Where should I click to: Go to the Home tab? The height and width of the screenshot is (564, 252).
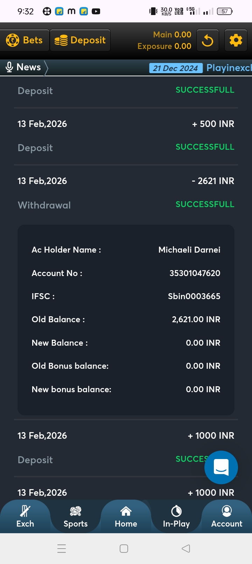click(x=126, y=516)
